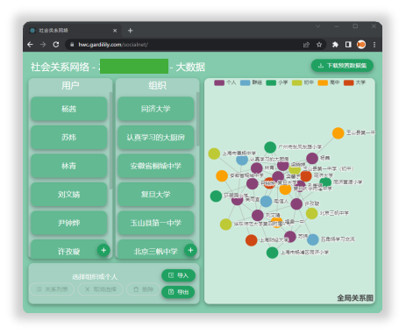Click the 北京三帆中学 graph node
The height and width of the screenshot is (335, 406).
tap(311, 213)
